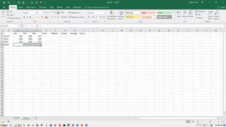Switch to the Developer tab
The width and height of the screenshot is (226, 127).
tap(77, 7)
